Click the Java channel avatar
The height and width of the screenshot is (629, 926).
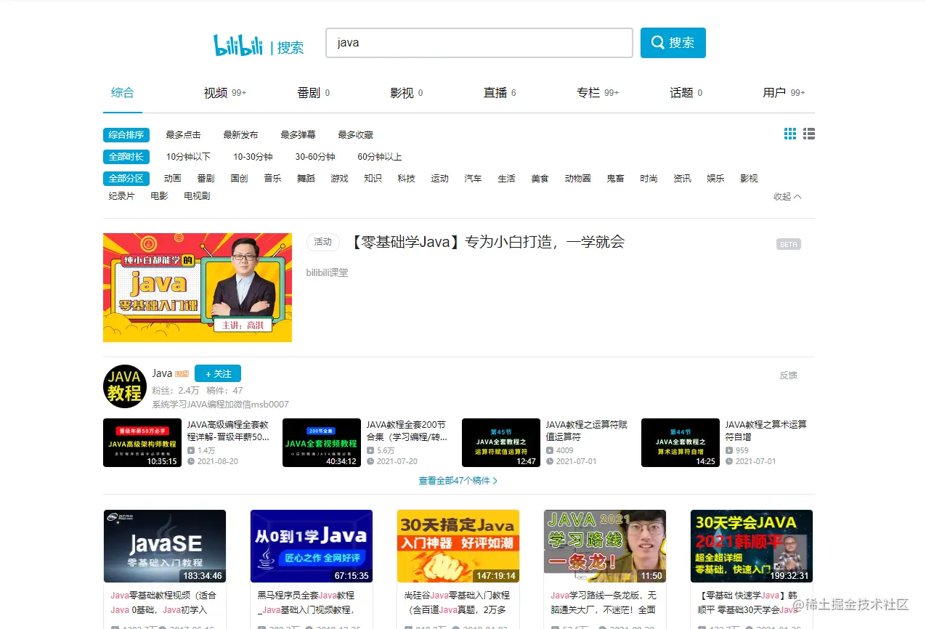tap(125, 386)
